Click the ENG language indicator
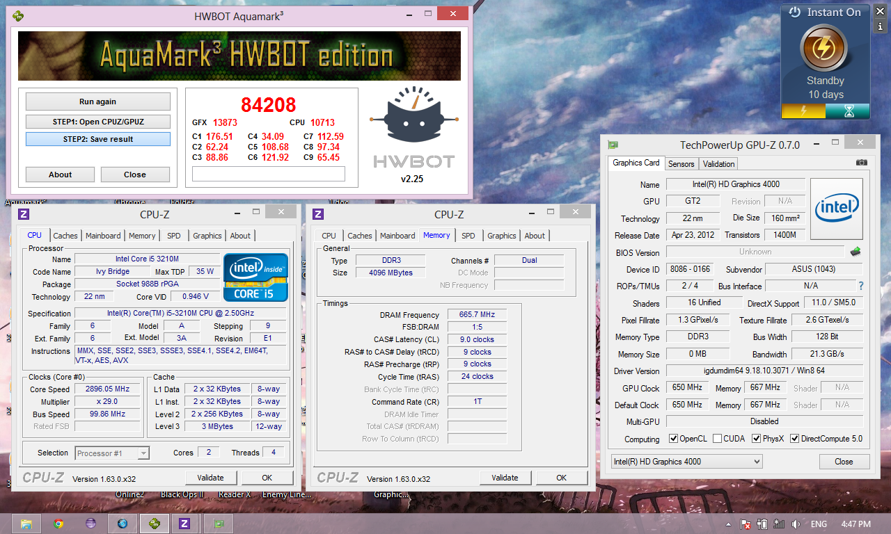This screenshot has height=534, width=891. coord(819,524)
